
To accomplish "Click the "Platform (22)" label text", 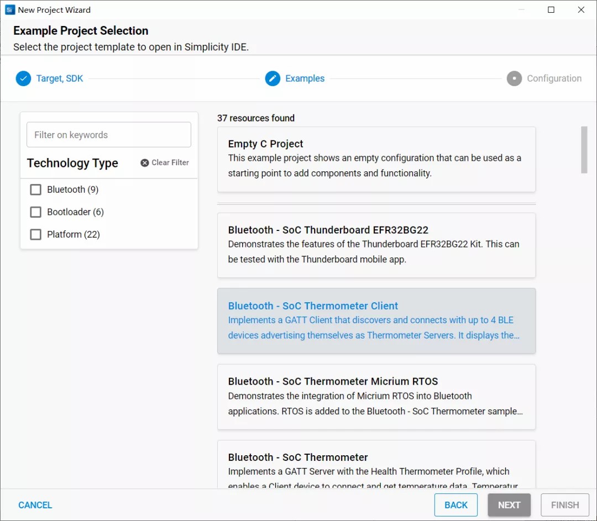I will pyautogui.click(x=74, y=234).
